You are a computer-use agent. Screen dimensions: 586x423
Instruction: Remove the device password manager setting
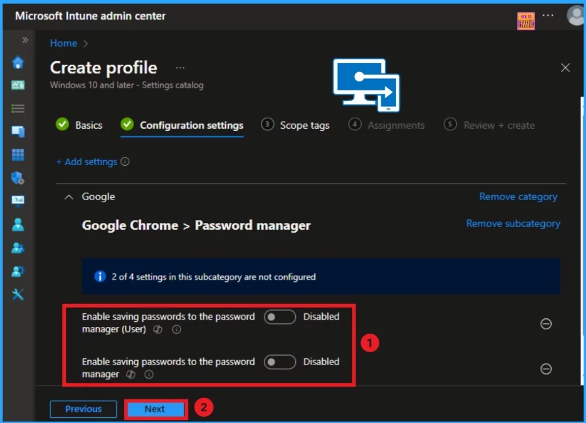click(x=546, y=369)
